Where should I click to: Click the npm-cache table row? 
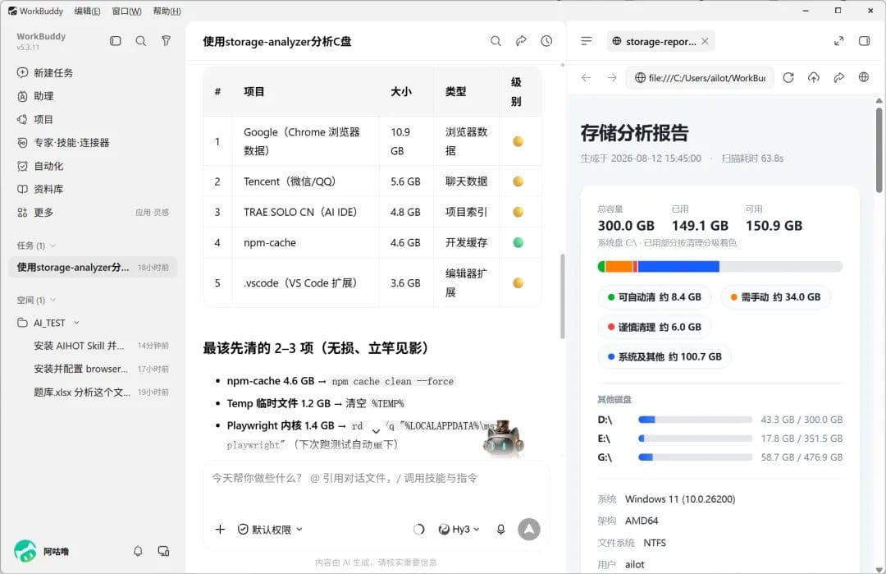click(x=372, y=242)
